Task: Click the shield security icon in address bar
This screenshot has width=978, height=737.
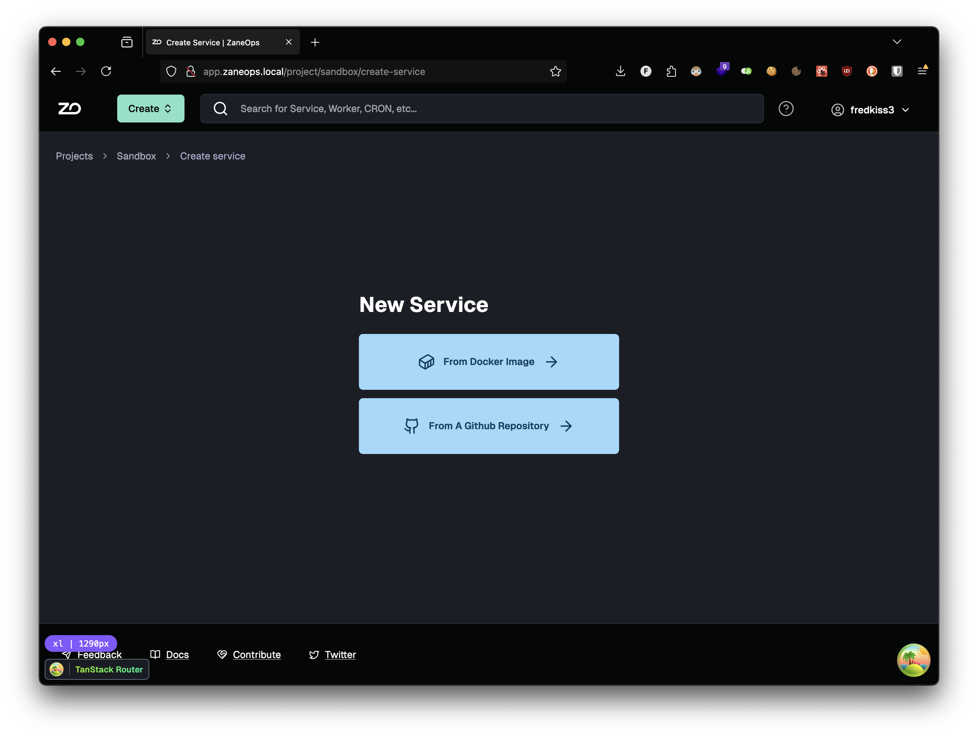Action: tap(171, 70)
